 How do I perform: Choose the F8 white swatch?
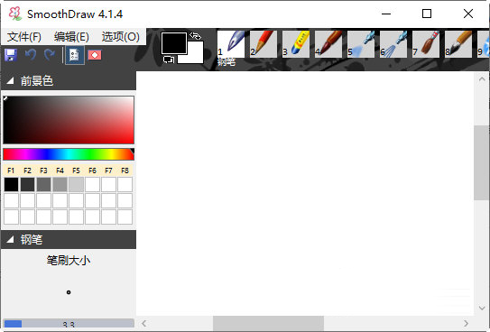click(x=125, y=184)
